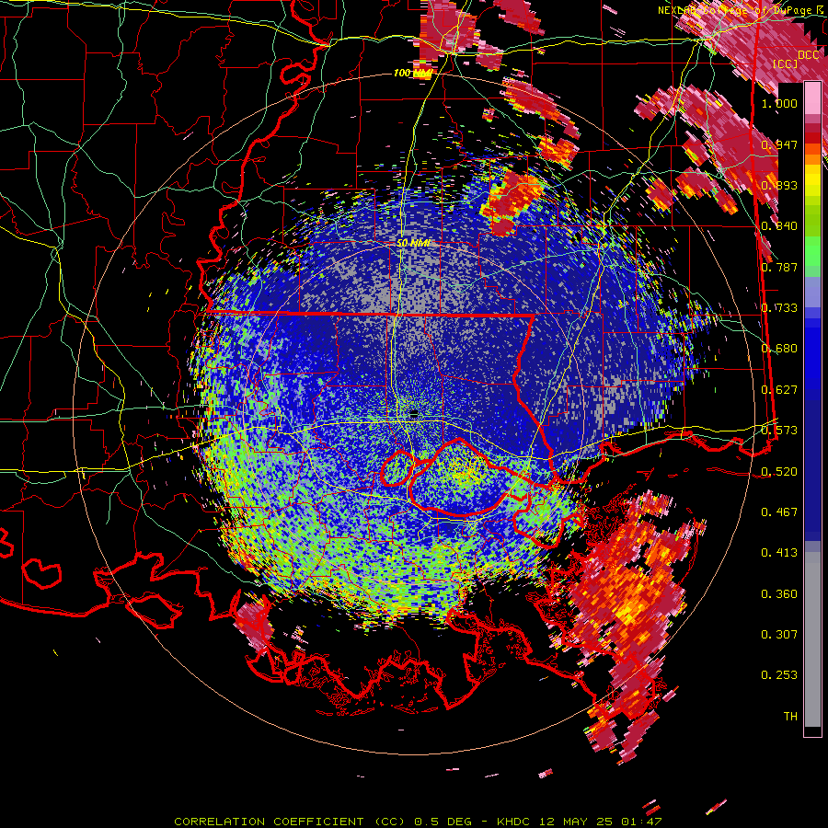Select the 0.573 scale value
Screen dimensions: 828x828
click(x=779, y=430)
